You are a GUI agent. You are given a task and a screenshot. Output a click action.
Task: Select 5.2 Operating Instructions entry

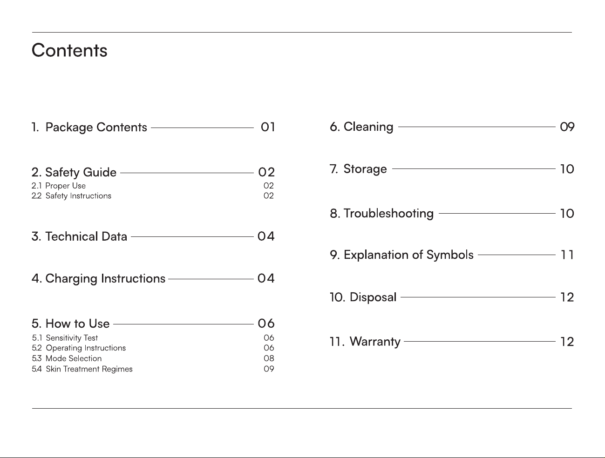click(79, 348)
